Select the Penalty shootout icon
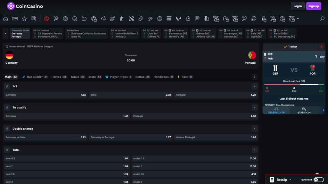The image size is (328, 184). 235,19
